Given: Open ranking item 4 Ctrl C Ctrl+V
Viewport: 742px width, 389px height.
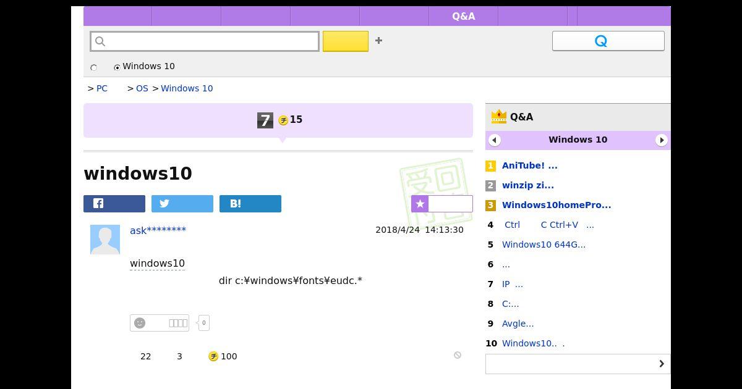Looking at the screenshot, I should (x=549, y=225).
